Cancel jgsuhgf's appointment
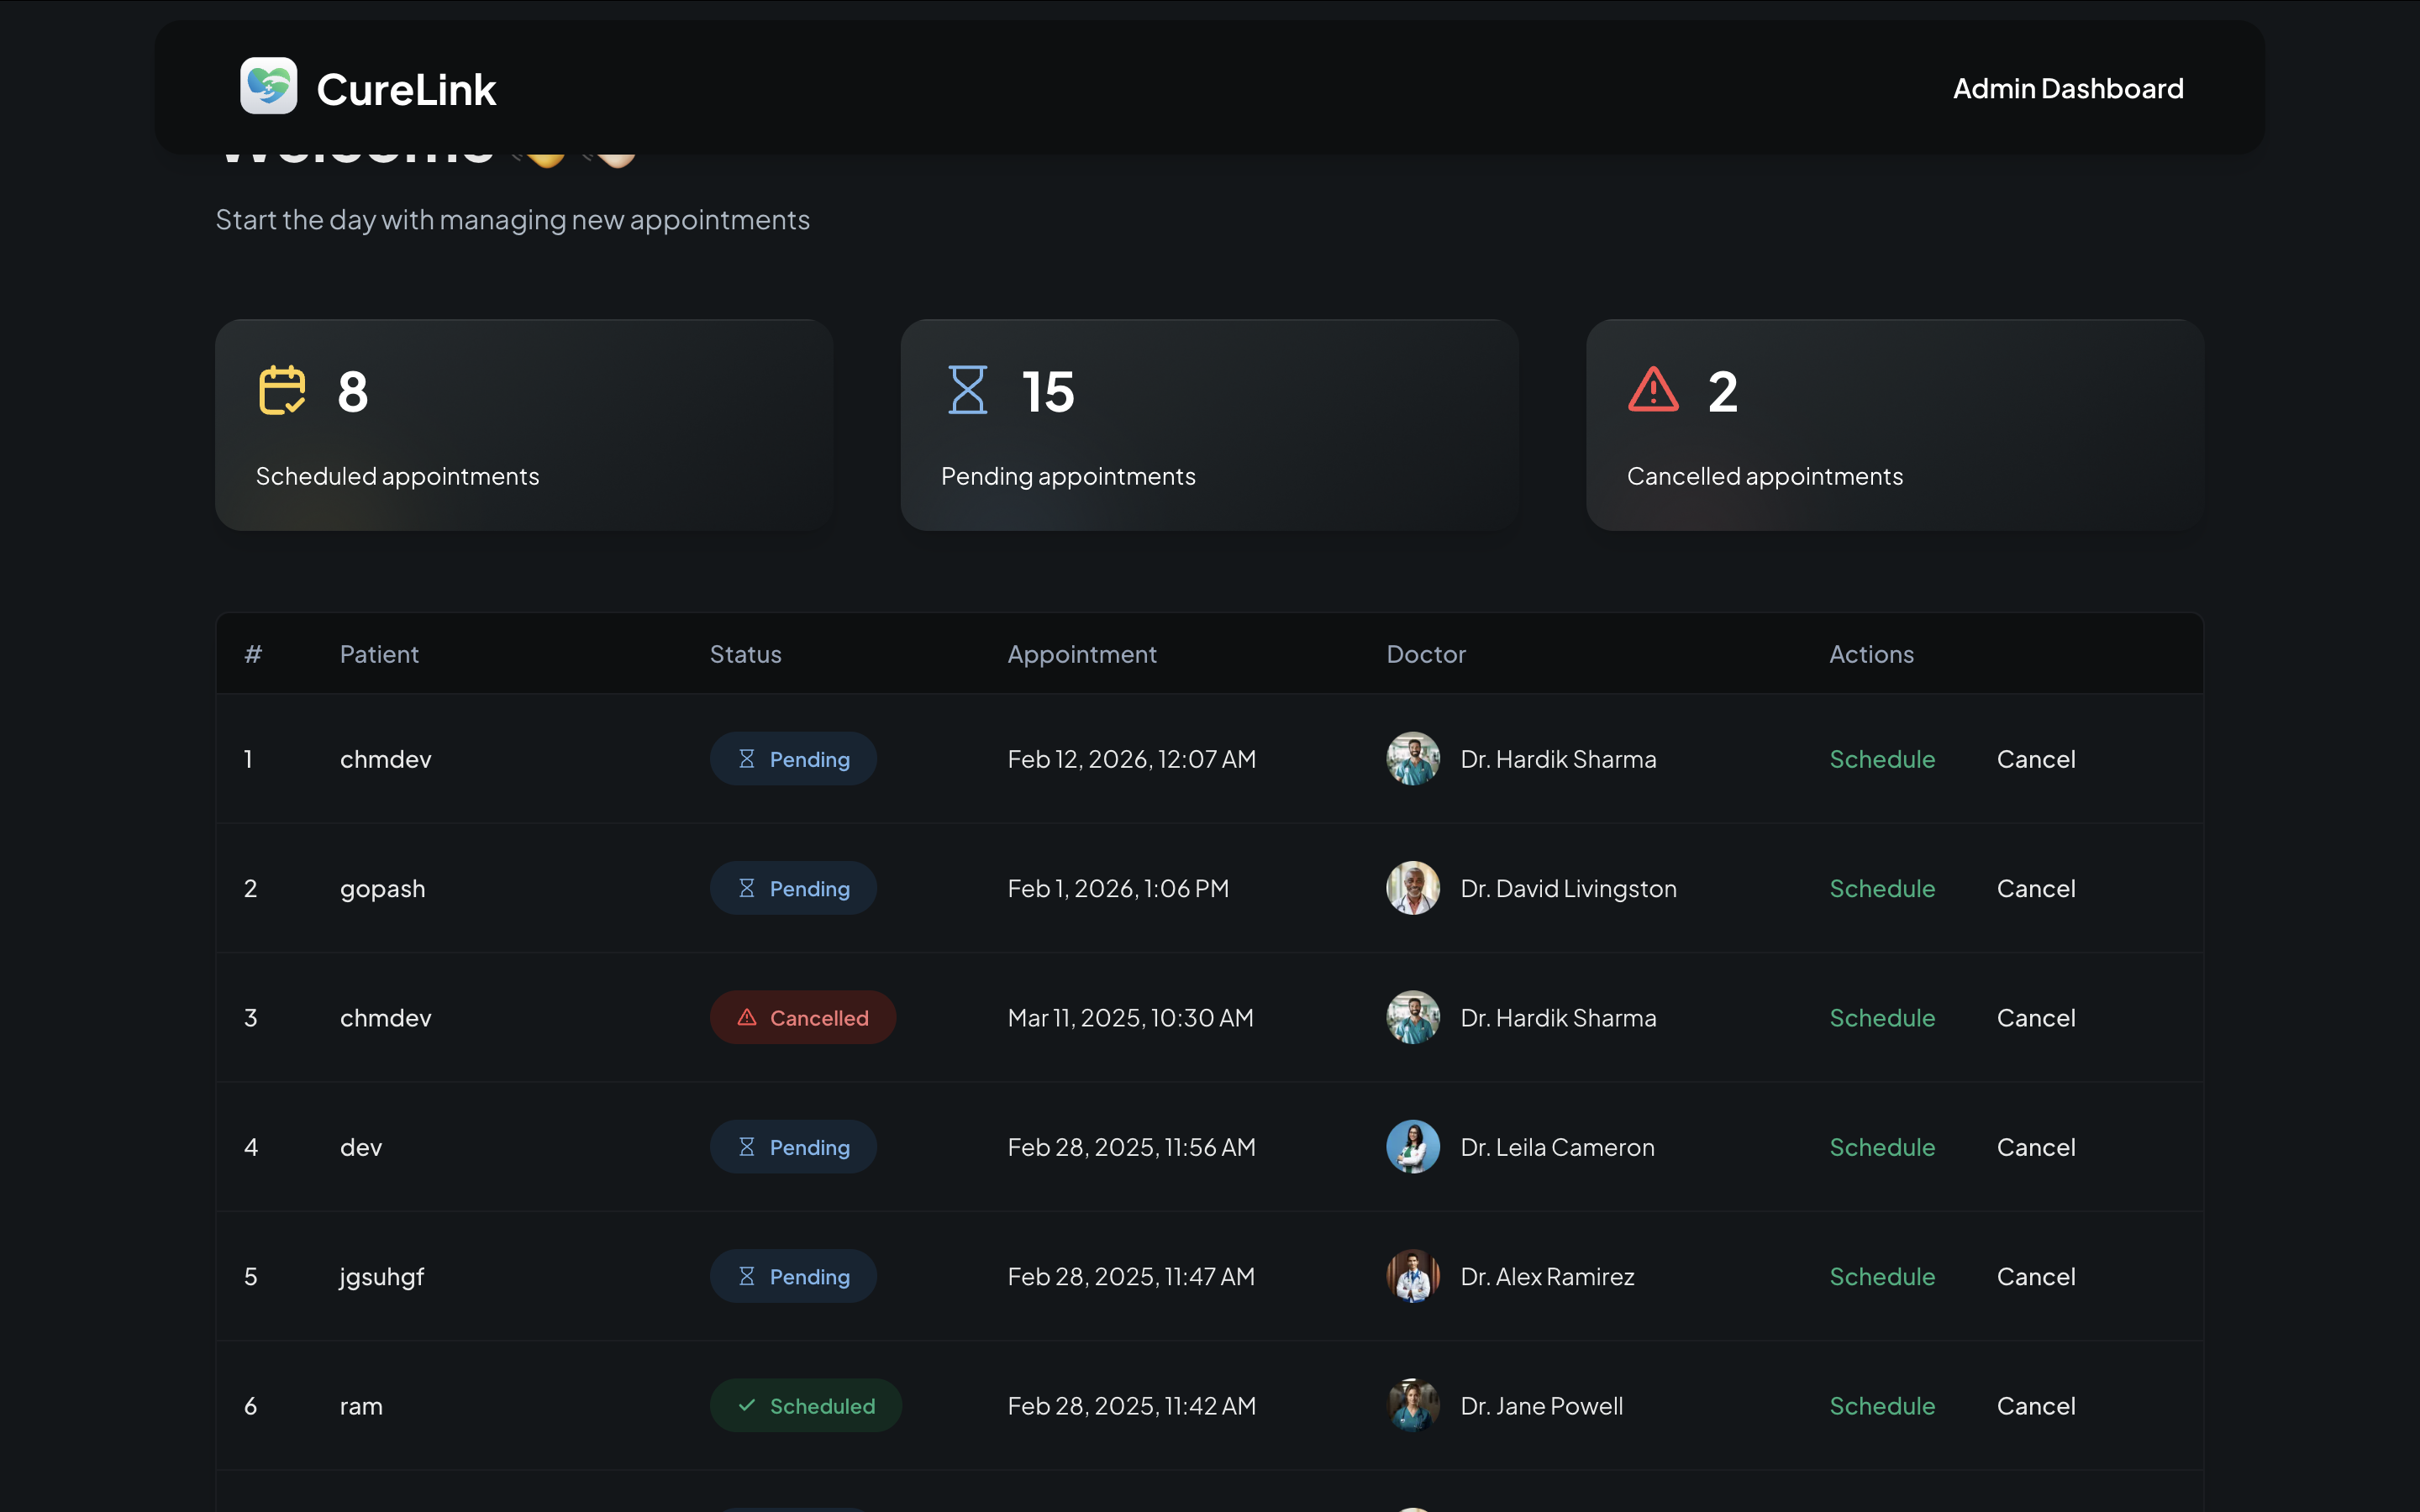2420x1512 pixels. [x=2035, y=1276]
